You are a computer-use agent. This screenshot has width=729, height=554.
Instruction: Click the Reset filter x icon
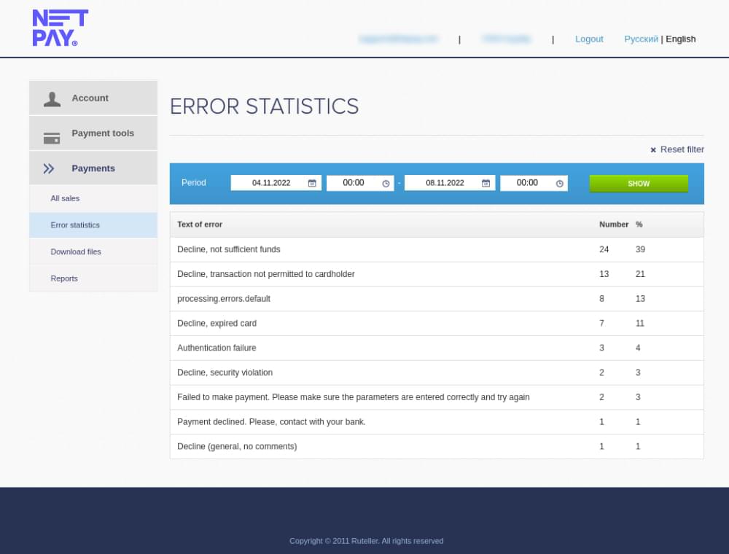pos(653,150)
